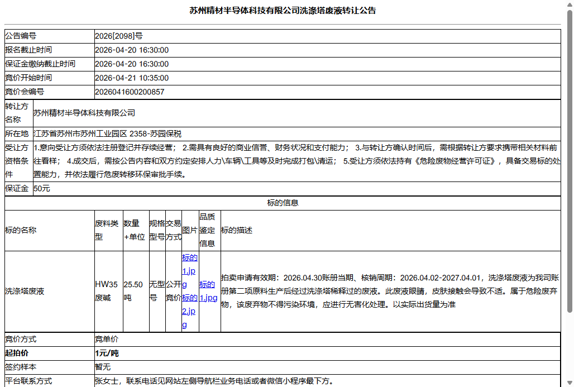Click announcement number 2026[2098]号
574x387 pixels.
click(118, 36)
